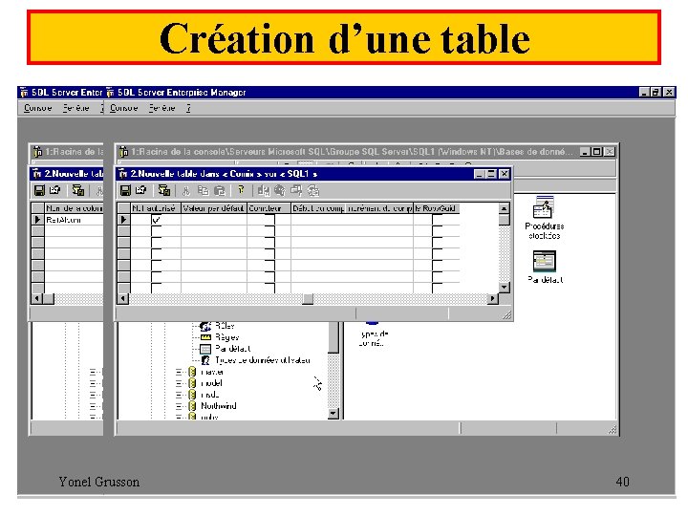Check the RowGuid checkbox in first grid row
688x516 pixels.
click(437, 220)
